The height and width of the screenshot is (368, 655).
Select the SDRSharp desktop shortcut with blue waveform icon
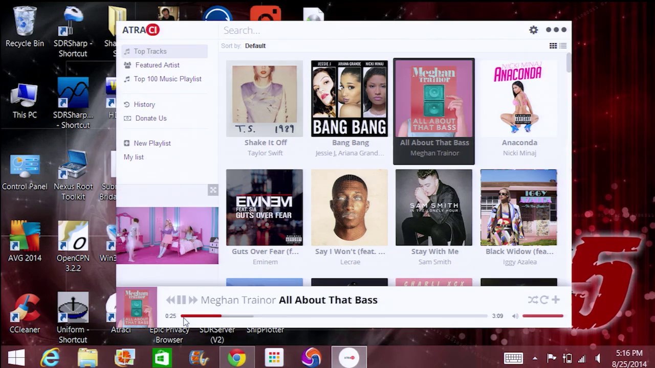click(x=73, y=103)
